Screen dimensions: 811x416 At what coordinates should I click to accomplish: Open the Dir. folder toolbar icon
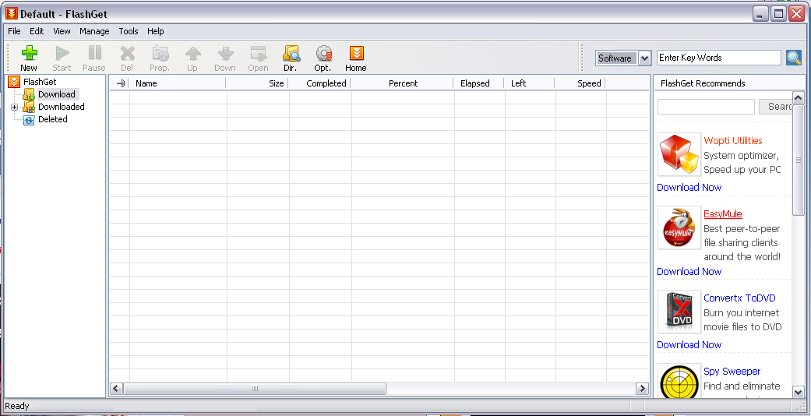(291, 58)
